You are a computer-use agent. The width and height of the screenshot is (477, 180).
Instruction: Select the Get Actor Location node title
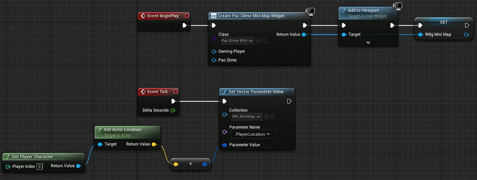122,129
